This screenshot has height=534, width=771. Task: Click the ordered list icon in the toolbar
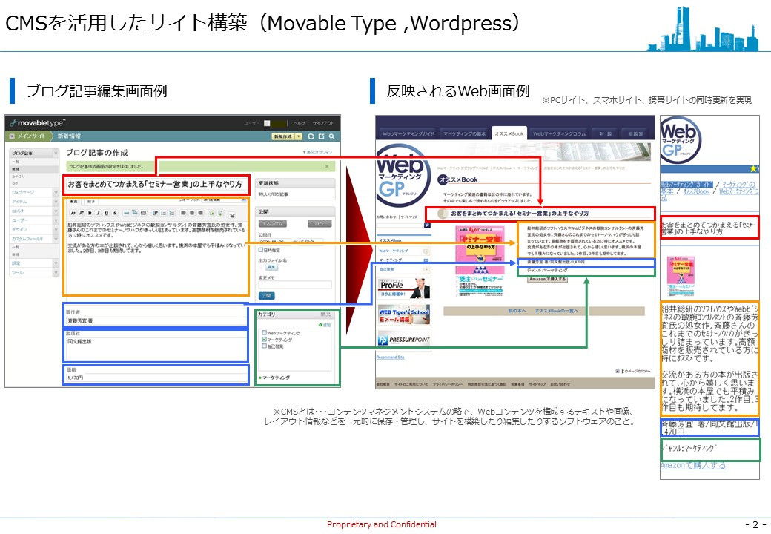pos(171,213)
